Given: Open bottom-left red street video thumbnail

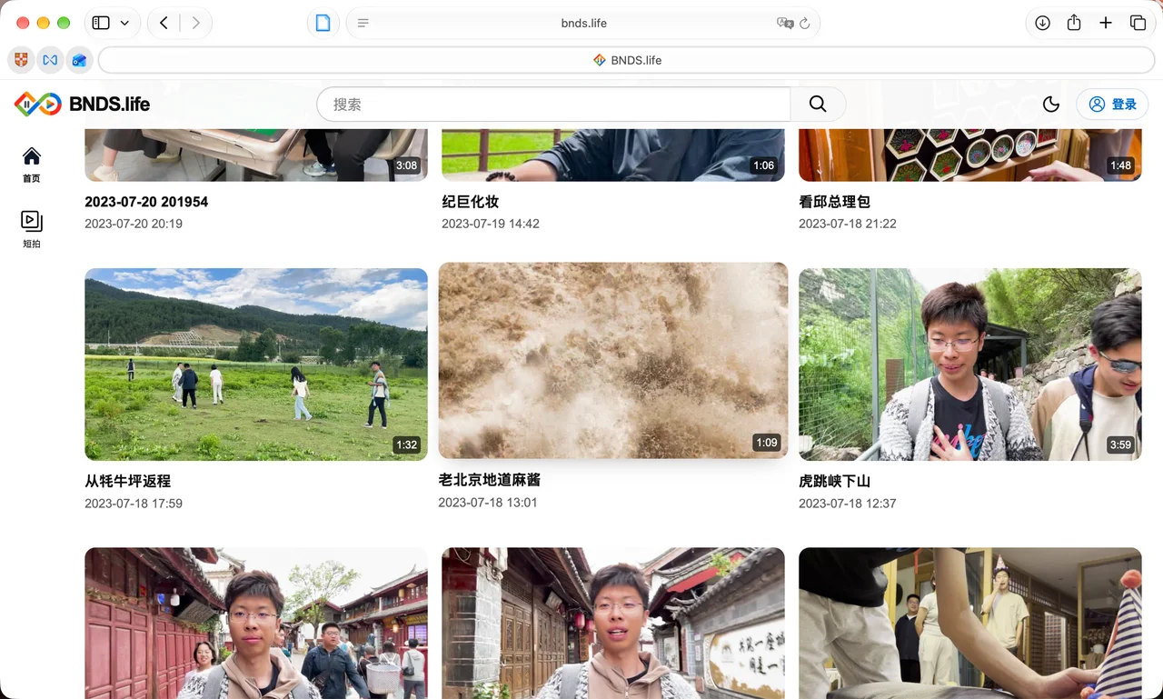Looking at the screenshot, I should pos(256,623).
